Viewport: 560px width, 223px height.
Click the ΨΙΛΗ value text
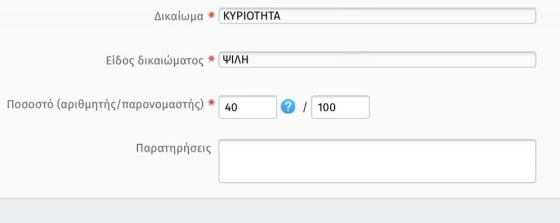point(235,59)
